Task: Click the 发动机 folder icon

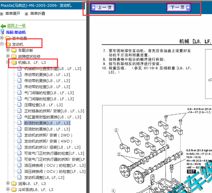Action: (8, 44)
